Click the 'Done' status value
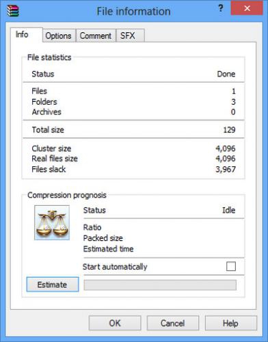This screenshot has height=342, width=268. [x=226, y=74]
